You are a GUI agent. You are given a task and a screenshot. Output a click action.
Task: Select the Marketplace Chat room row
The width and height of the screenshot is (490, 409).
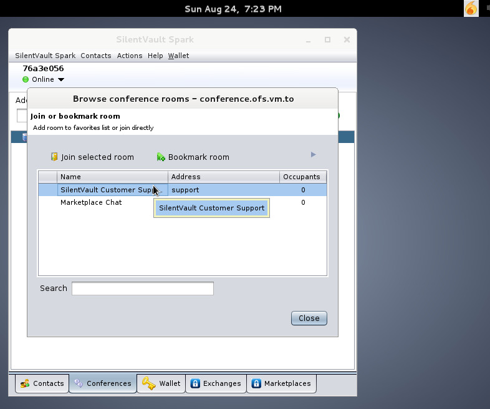point(183,202)
